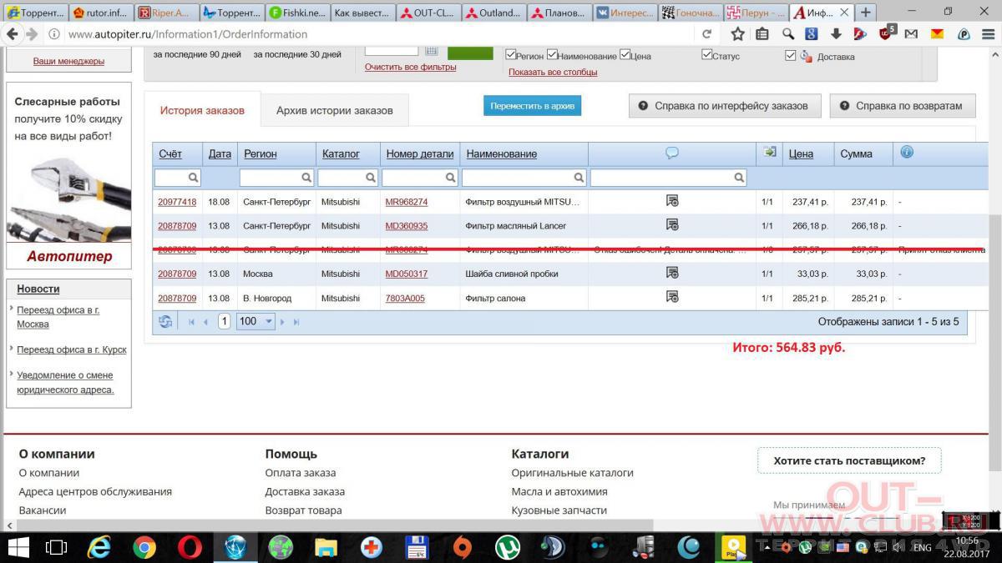Open note icon for Шайба сливной пробки row
The image size is (1002, 563).
point(671,273)
